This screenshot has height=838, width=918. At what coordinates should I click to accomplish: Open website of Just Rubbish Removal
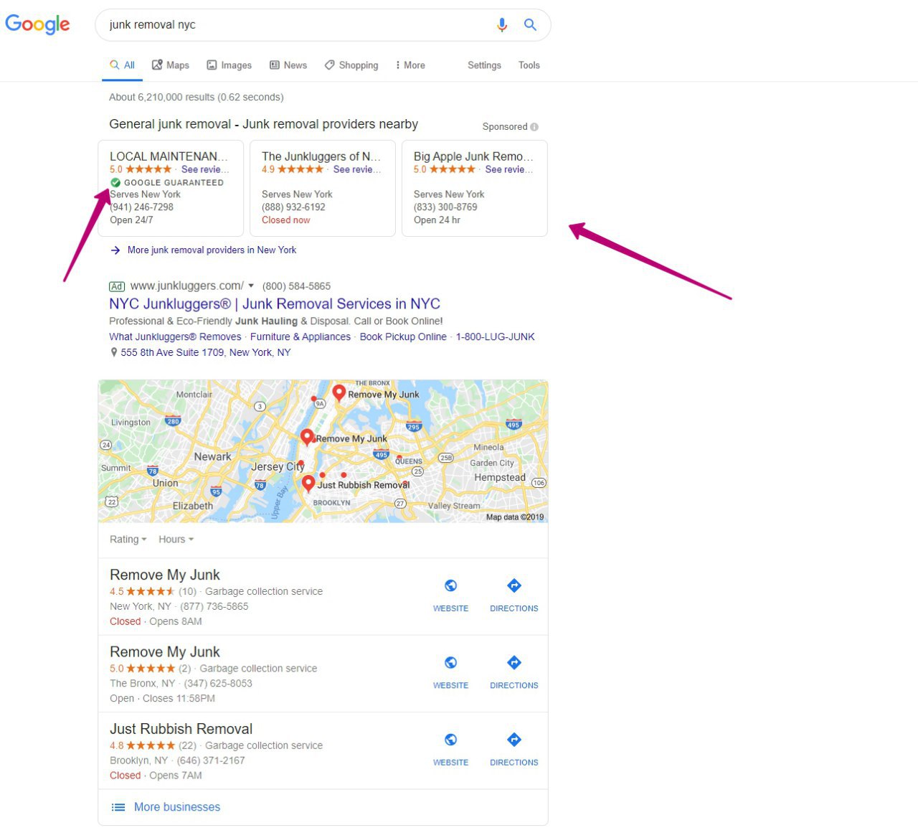[450, 750]
